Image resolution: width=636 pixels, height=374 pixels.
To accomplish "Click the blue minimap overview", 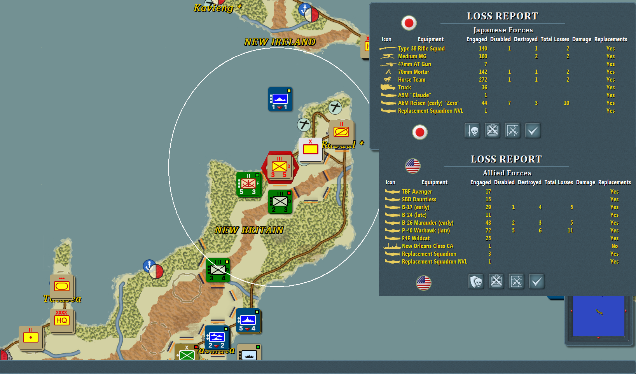I will (x=598, y=316).
